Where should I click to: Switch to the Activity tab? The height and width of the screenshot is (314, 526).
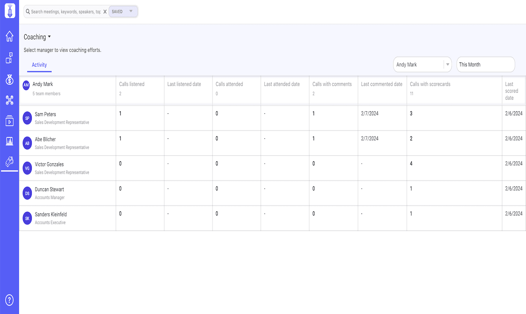pos(39,65)
